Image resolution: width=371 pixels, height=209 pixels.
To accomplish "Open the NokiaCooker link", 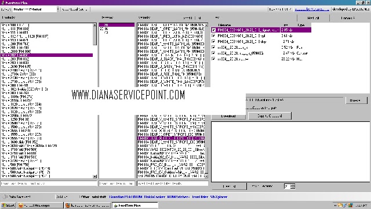I will (x=155, y=197).
